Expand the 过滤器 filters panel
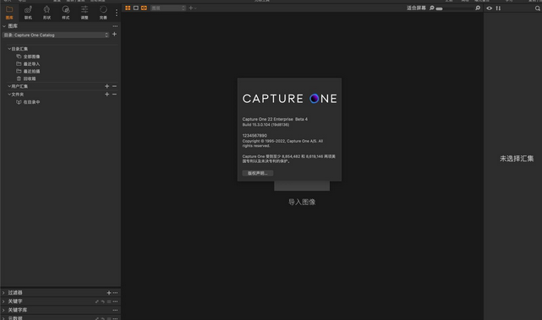This screenshot has height=320, width=542. 3,293
